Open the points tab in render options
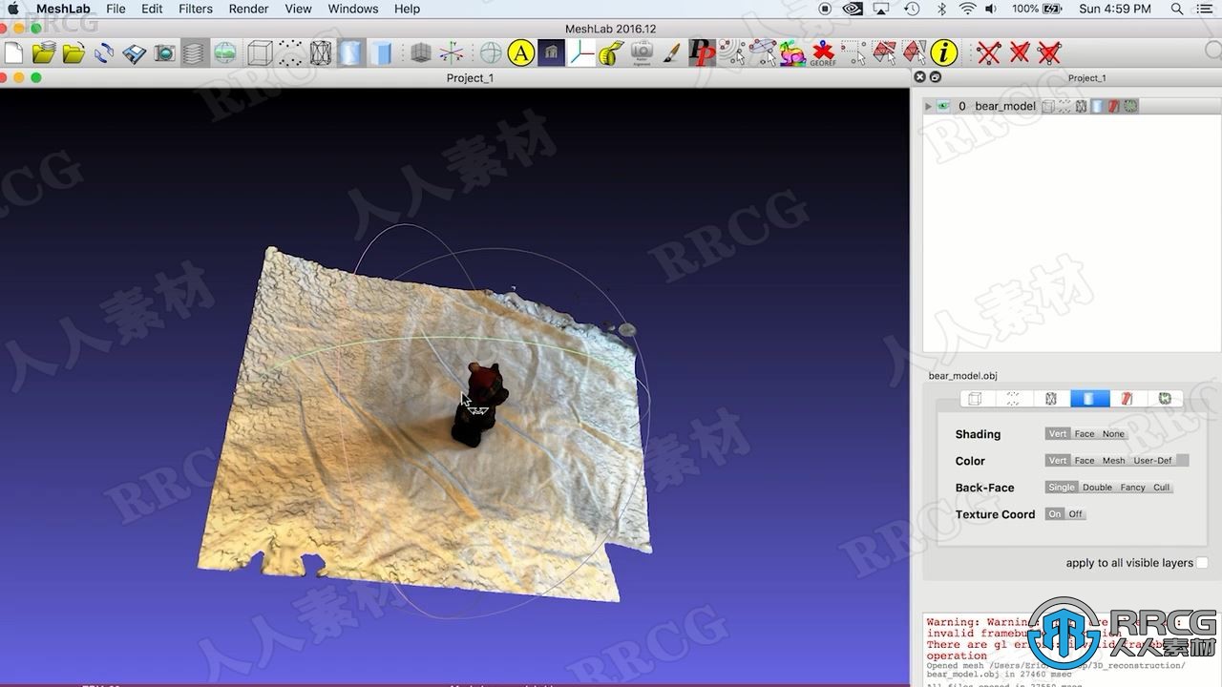Image resolution: width=1222 pixels, height=687 pixels. [1013, 399]
